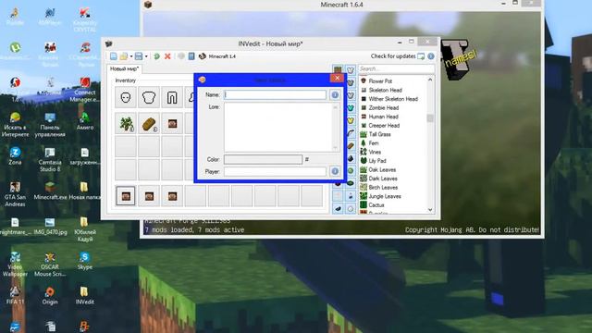592x333 pixels.
Task: Select the leggings armor slot
Action: click(x=172, y=97)
